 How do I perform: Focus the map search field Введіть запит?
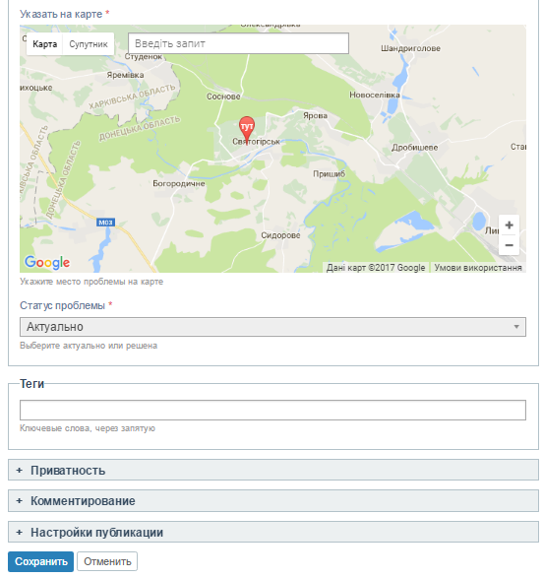click(x=238, y=43)
